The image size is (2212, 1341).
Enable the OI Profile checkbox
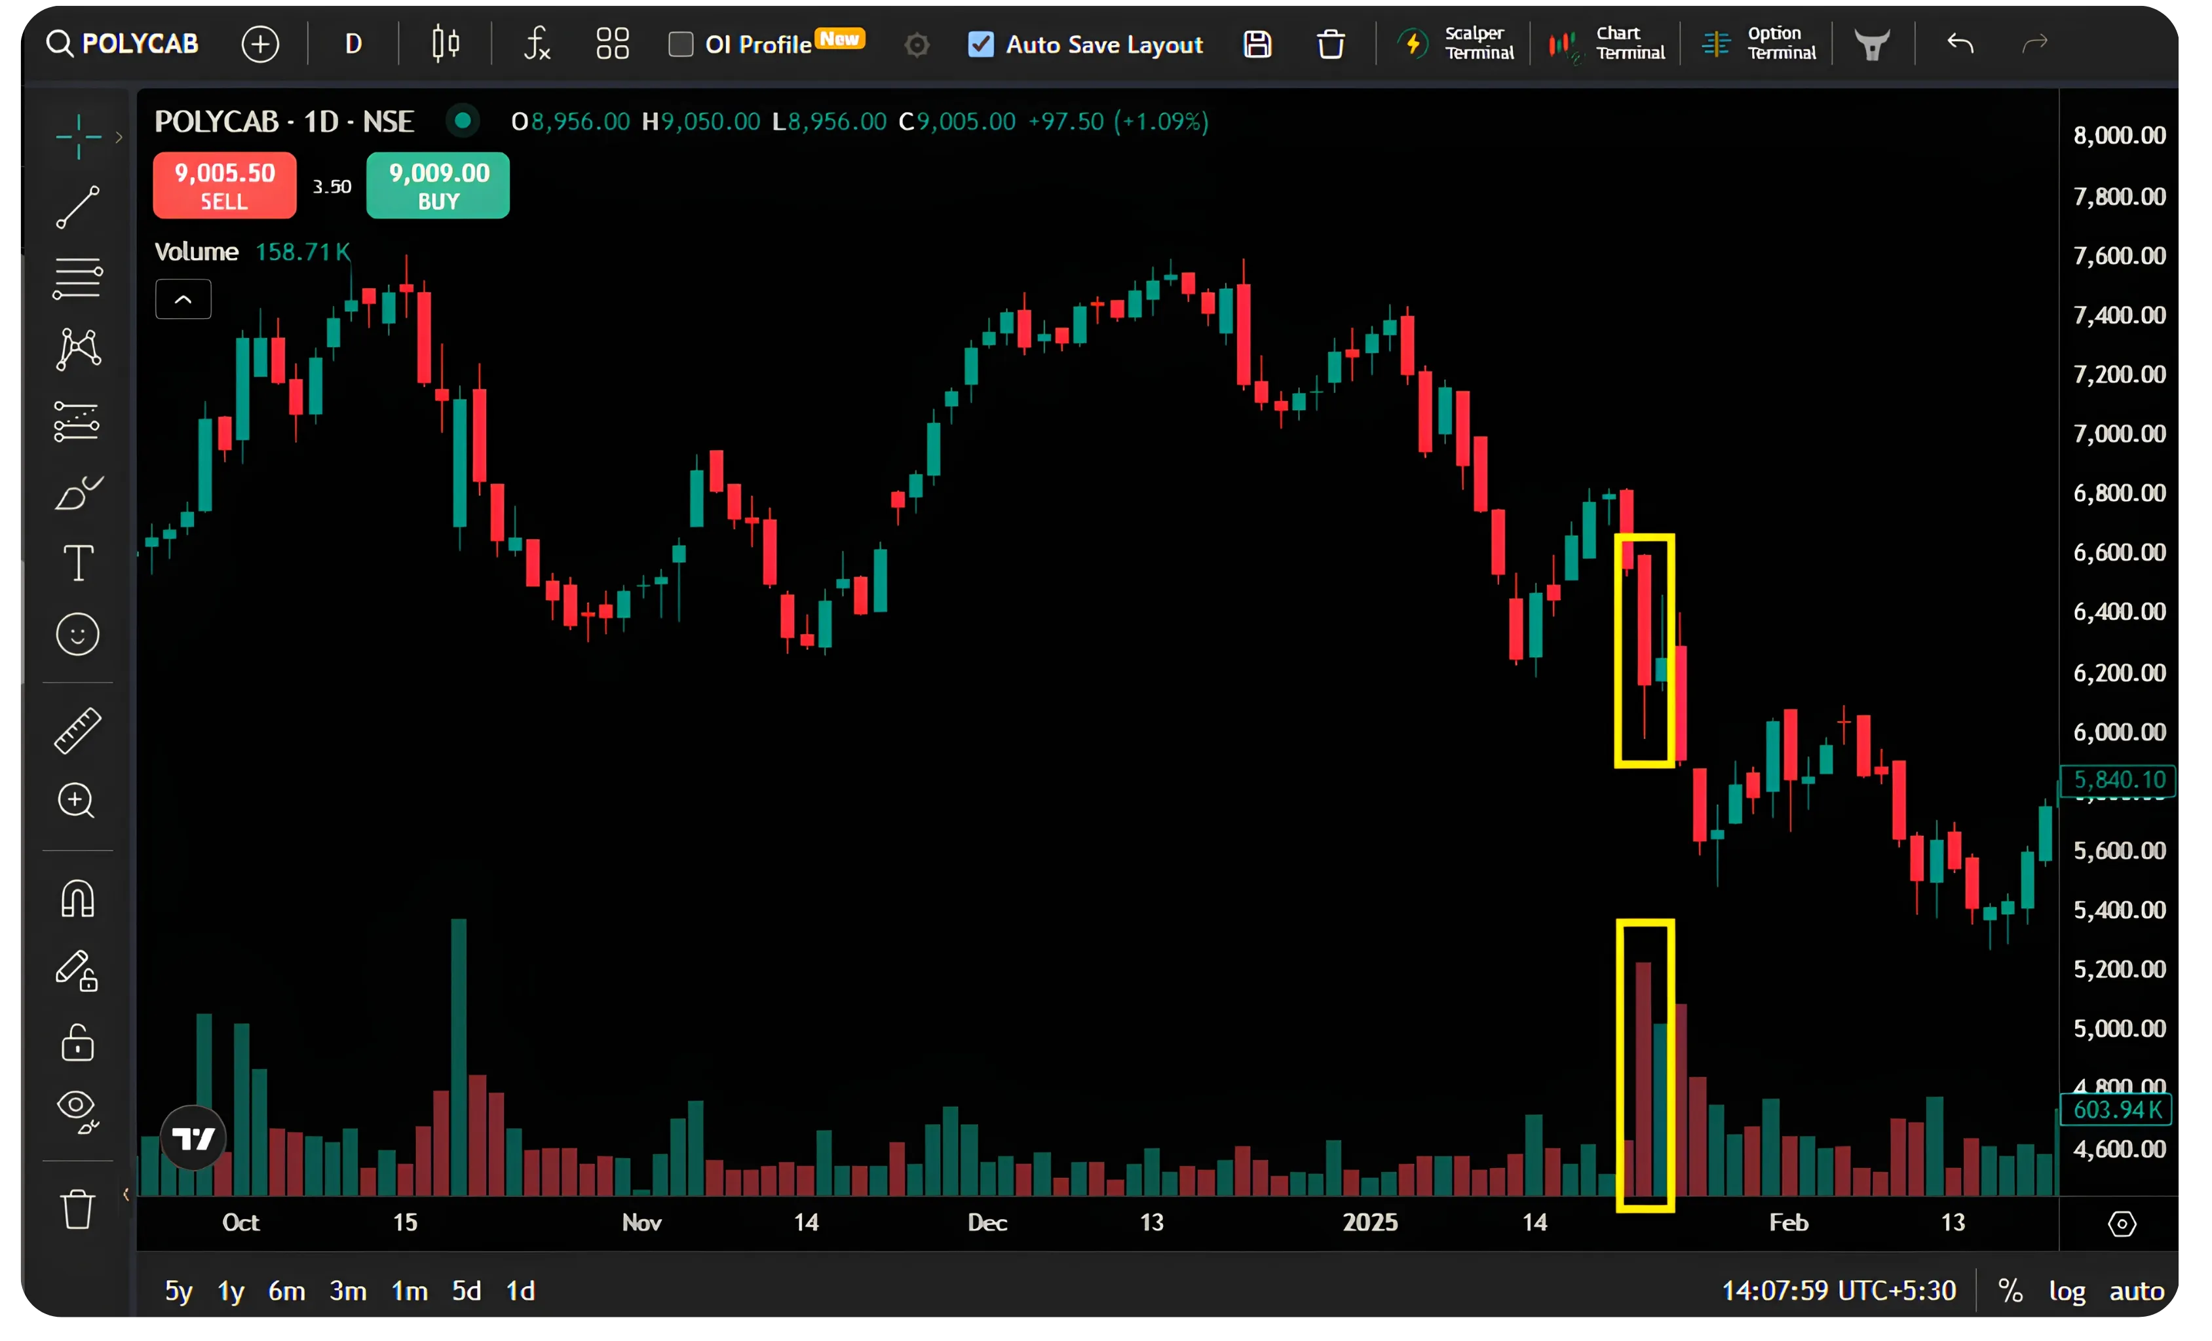(x=681, y=44)
